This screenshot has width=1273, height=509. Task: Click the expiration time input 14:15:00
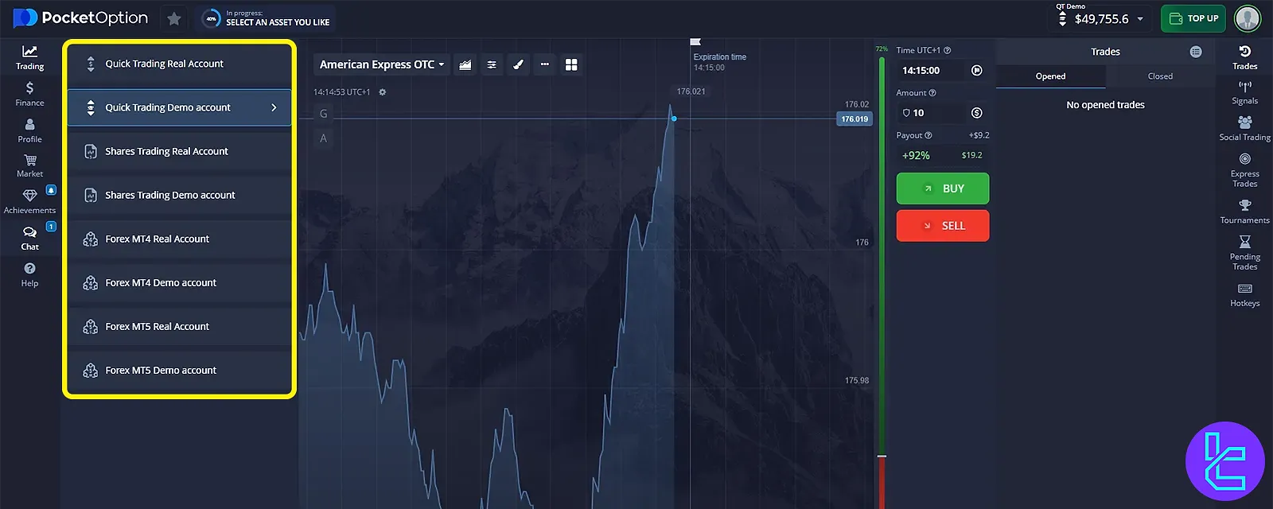[x=931, y=71]
